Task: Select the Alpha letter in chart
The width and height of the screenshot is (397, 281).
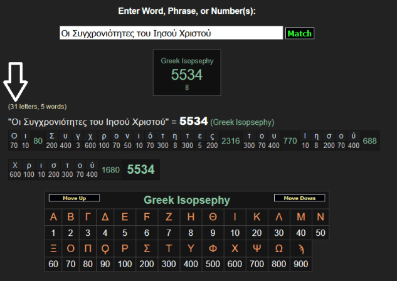Action: point(53,218)
